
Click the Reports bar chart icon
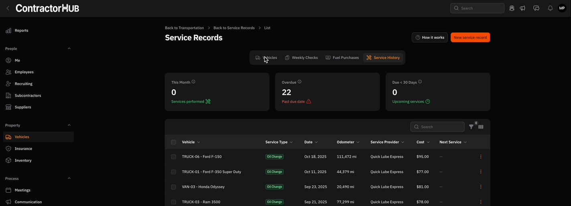coord(8,30)
